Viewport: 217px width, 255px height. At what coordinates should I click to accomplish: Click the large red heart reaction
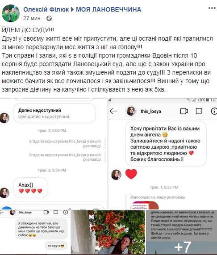(131, 174)
